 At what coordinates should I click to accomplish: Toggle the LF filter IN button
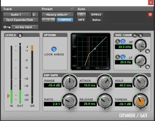coord(147,67)
